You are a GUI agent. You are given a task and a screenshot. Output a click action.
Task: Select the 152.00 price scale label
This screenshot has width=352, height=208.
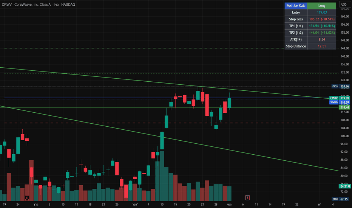344,33
